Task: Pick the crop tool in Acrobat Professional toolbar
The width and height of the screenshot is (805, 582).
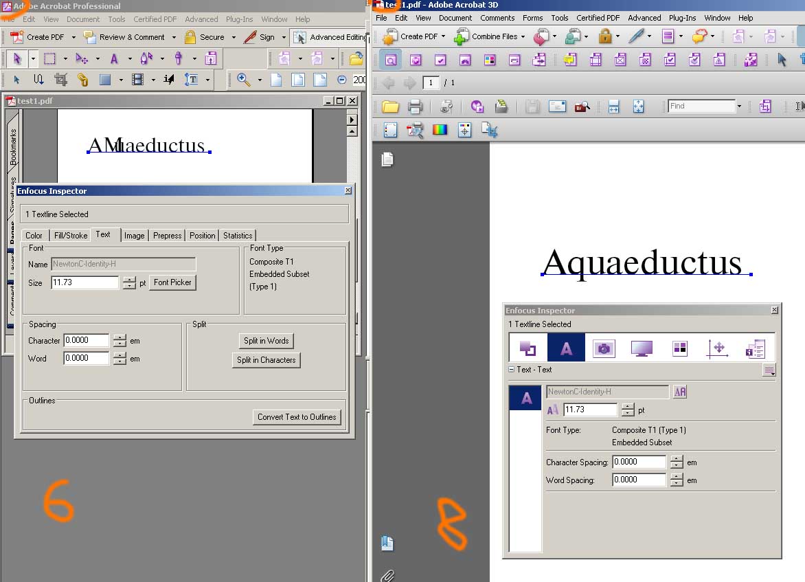Action: click(x=60, y=80)
